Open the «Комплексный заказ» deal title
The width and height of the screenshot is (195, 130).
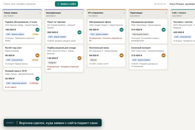[99, 48]
